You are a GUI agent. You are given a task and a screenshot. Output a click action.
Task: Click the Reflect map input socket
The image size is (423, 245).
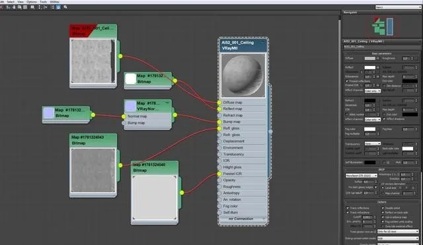pos(219,109)
